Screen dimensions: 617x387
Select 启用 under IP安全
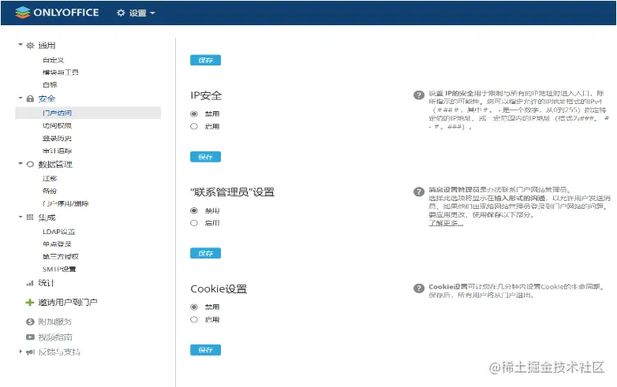[x=194, y=127]
